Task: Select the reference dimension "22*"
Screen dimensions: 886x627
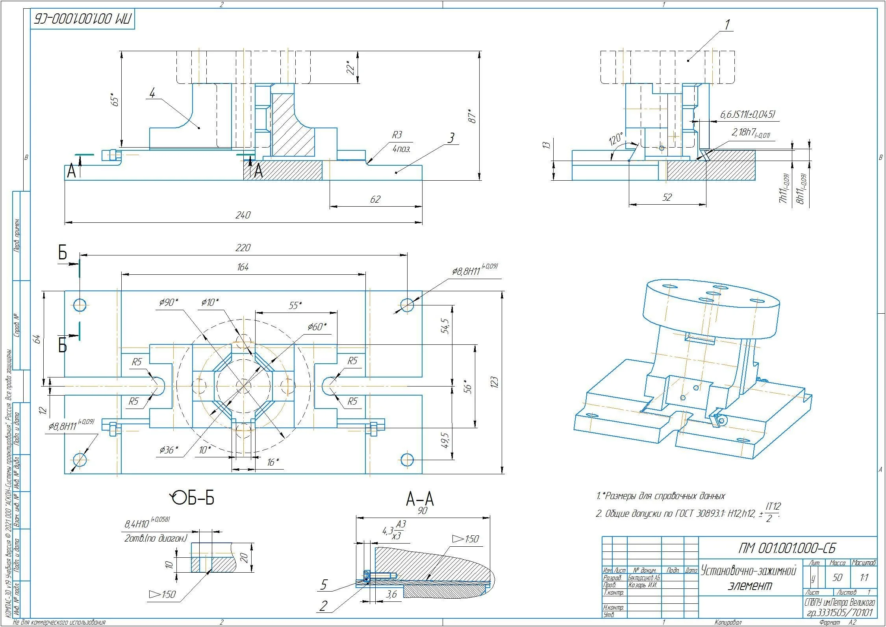Action: click(x=350, y=67)
